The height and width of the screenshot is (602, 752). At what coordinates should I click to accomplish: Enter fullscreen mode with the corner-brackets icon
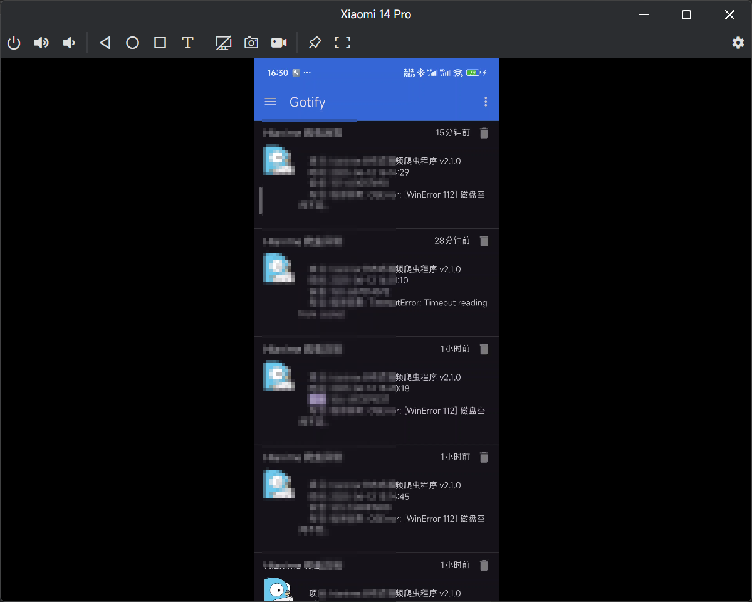pyautogui.click(x=342, y=43)
